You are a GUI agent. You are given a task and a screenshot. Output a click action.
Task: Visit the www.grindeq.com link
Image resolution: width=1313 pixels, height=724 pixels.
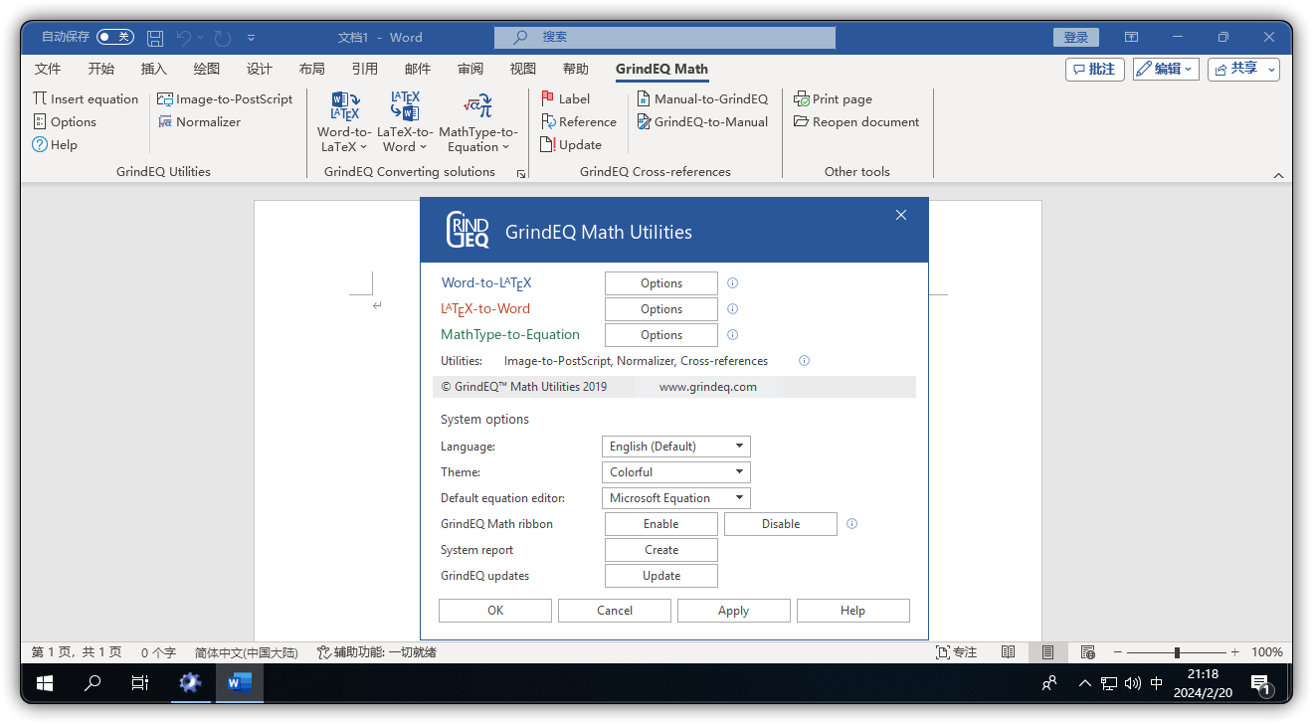[708, 386]
